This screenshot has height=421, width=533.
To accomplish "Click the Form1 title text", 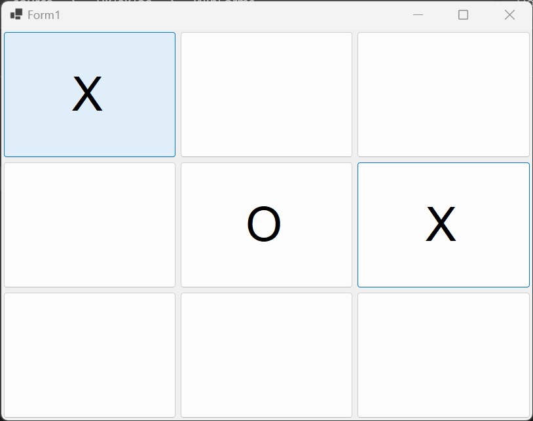I will point(44,14).
